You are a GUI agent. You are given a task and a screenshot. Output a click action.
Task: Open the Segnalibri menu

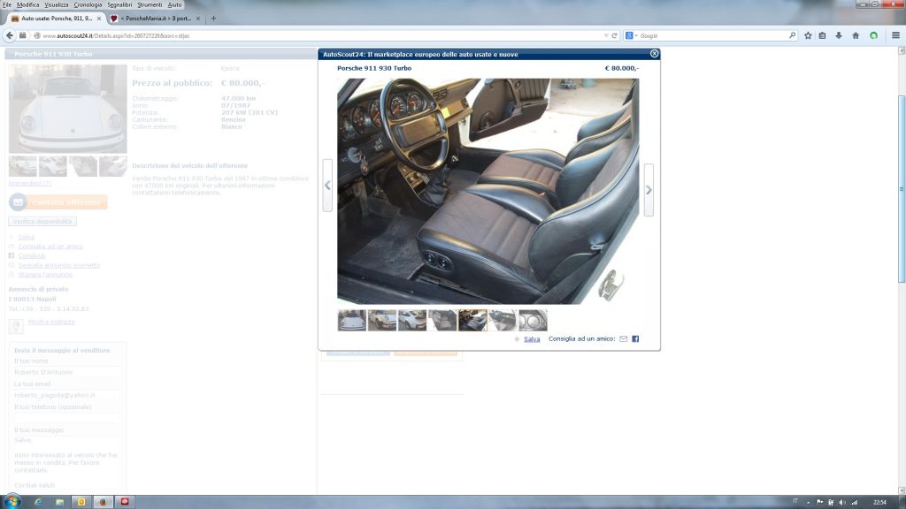coord(119,4)
